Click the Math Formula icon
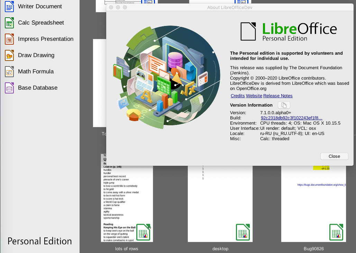 [9, 72]
